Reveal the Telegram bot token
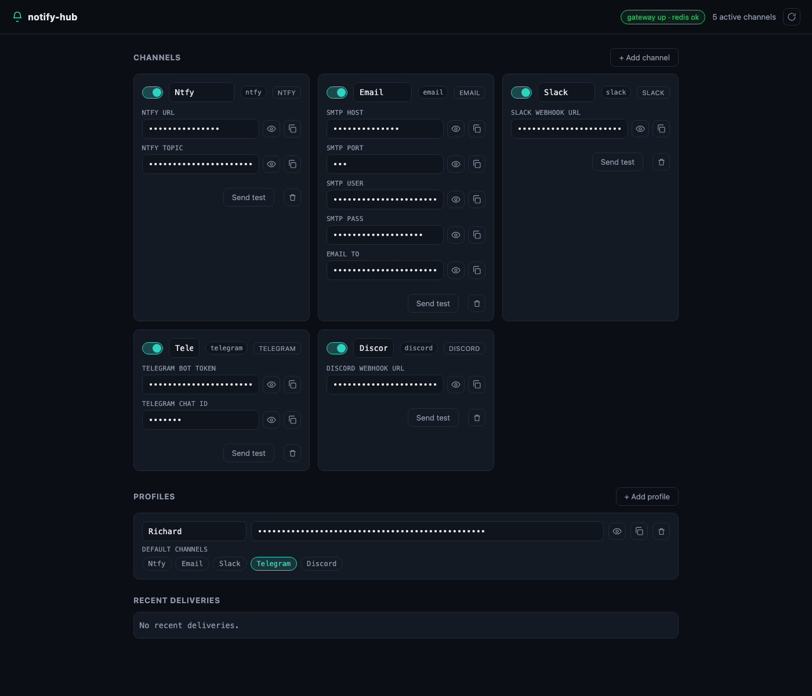Viewport: 812px width, 696px height. point(271,385)
